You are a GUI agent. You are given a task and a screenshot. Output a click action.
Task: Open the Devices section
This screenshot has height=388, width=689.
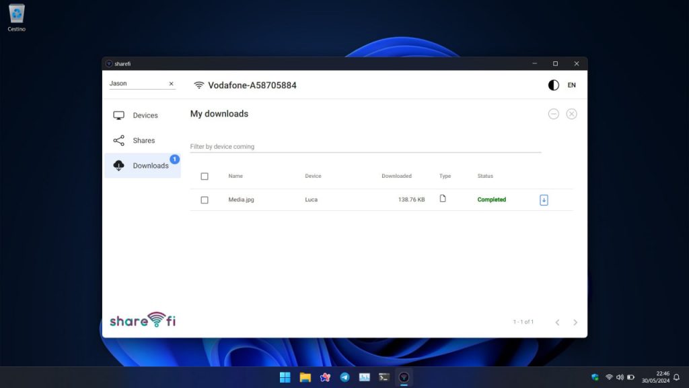pos(143,115)
